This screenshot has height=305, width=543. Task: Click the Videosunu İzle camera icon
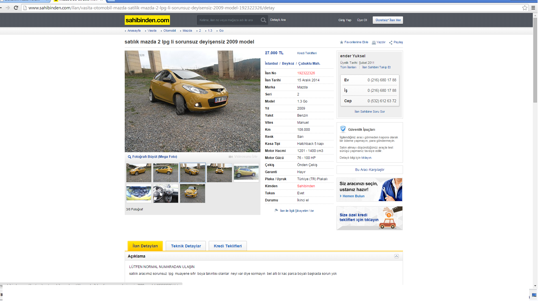[231, 157]
